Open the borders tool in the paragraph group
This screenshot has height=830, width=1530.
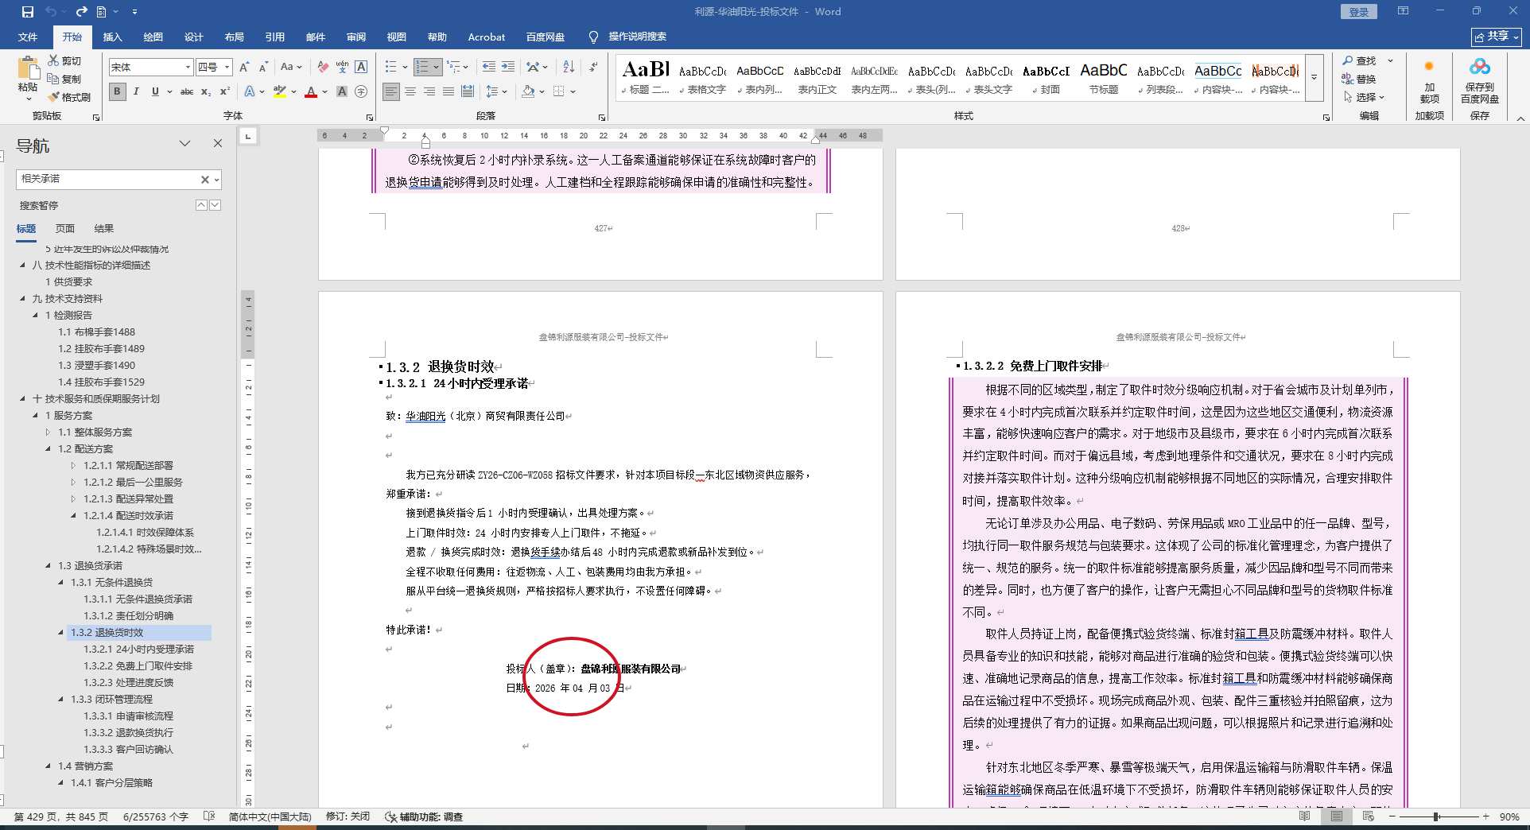click(x=559, y=91)
